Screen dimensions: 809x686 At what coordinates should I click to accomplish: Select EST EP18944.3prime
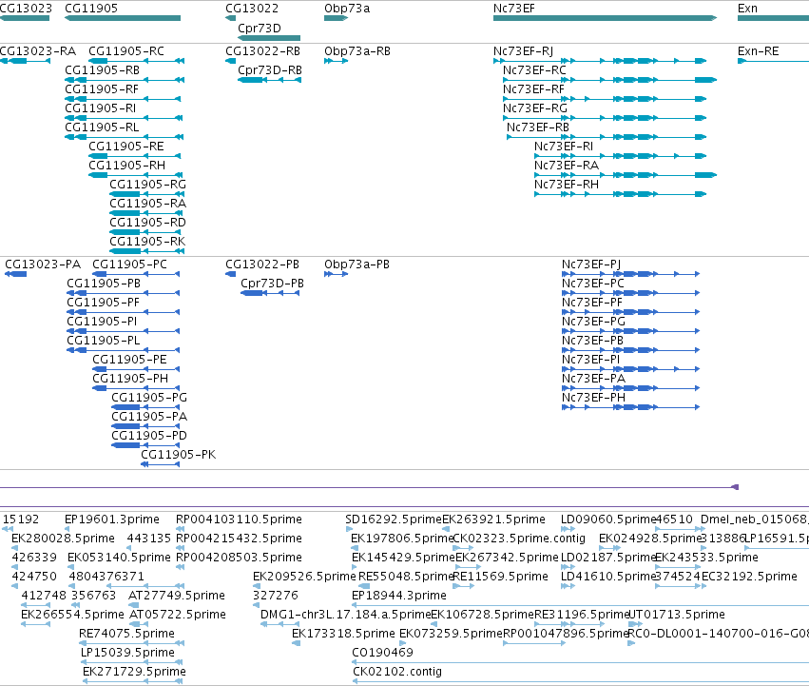point(399,596)
